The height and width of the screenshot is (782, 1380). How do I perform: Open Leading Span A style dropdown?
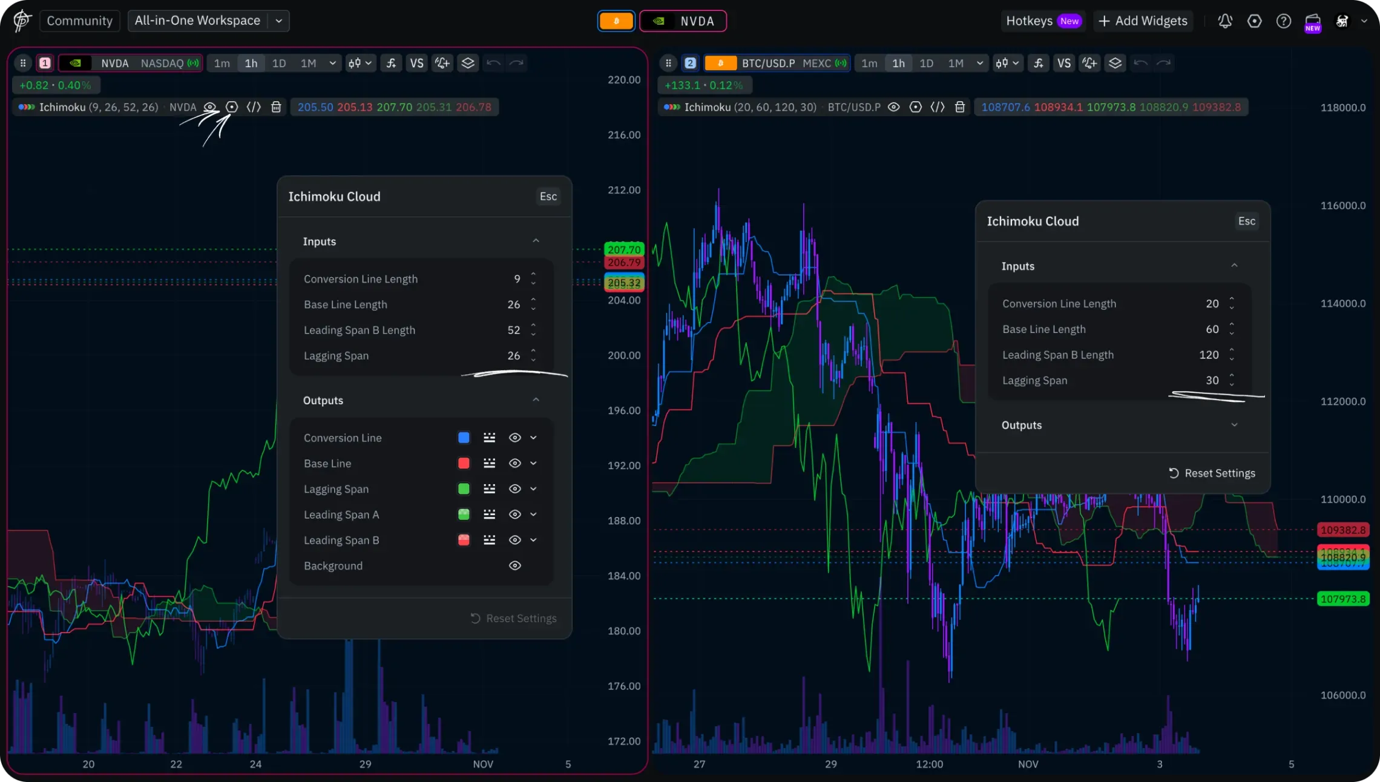[x=533, y=514]
